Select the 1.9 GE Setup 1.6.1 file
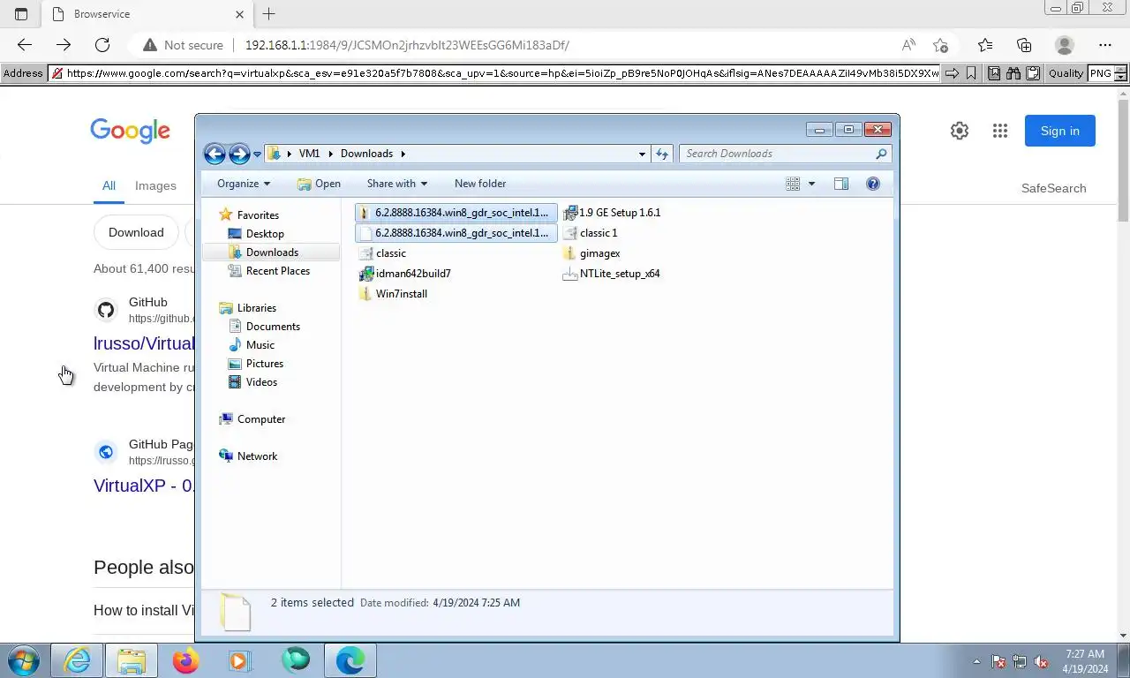 pos(612,213)
